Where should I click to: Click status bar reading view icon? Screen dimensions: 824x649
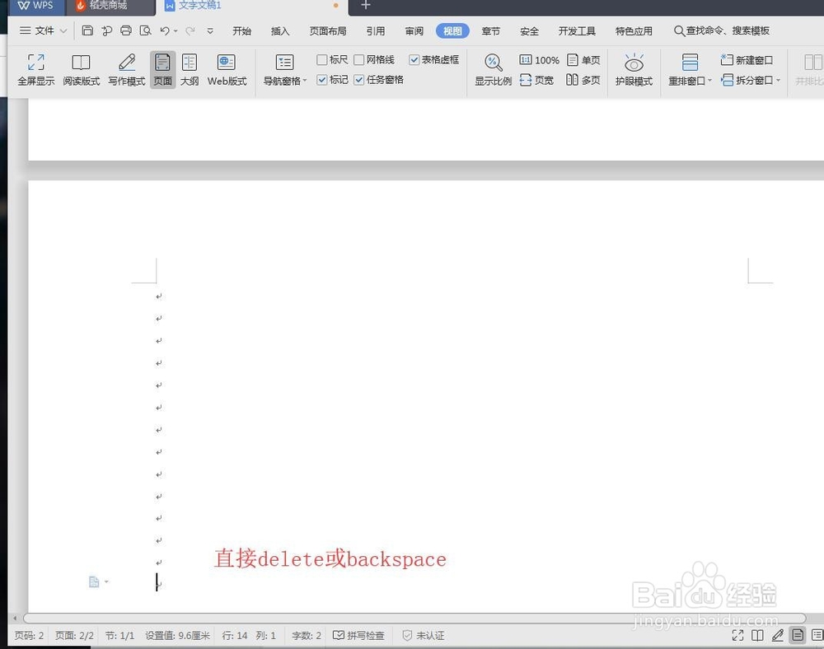pyautogui.click(x=757, y=635)
